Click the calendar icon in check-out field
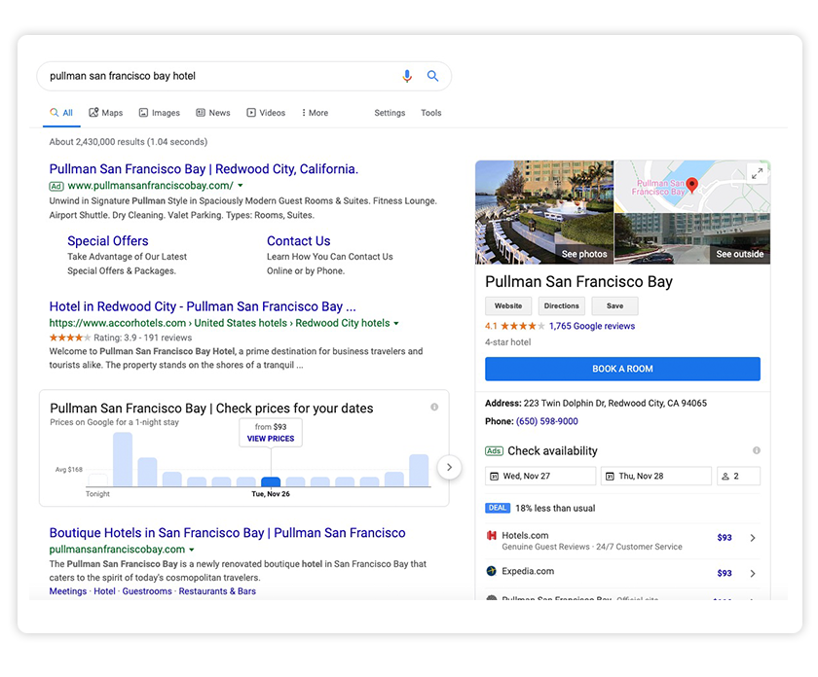818x677 pixels. [610, 477]
